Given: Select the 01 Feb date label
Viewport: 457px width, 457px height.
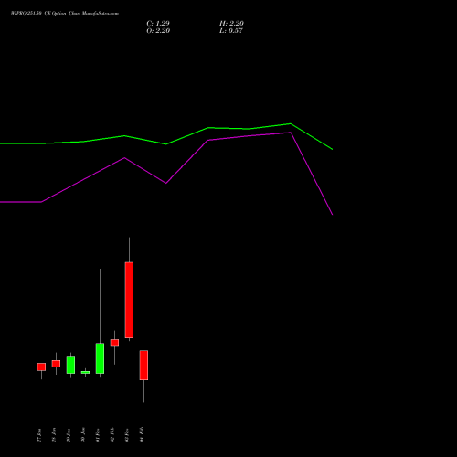Looking at the screenshot, I should (x=98, y=435).
